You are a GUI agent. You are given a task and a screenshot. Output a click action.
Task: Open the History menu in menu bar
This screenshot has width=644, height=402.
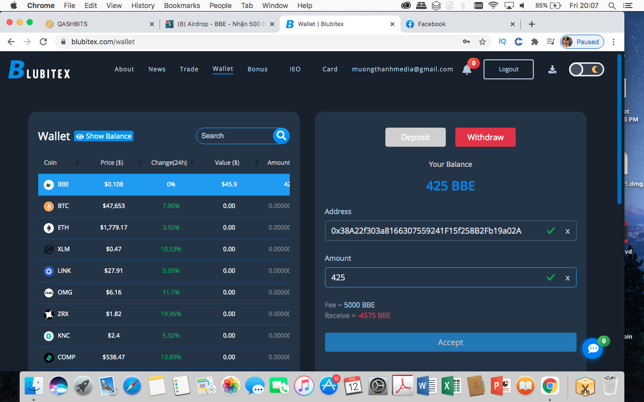point(143,6)
